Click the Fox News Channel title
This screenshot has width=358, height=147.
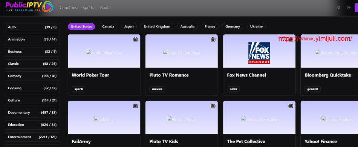[246, 75]
